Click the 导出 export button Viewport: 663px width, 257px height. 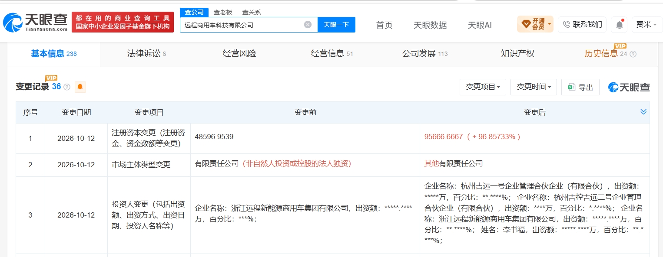tap(580, 87)
